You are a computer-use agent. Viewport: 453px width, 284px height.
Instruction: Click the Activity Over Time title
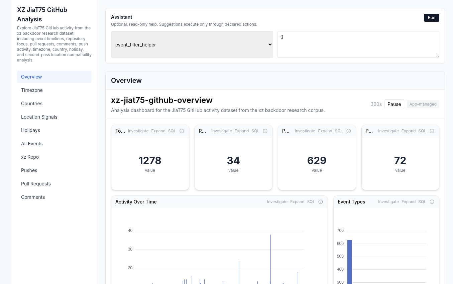click(x=136, y=202)
